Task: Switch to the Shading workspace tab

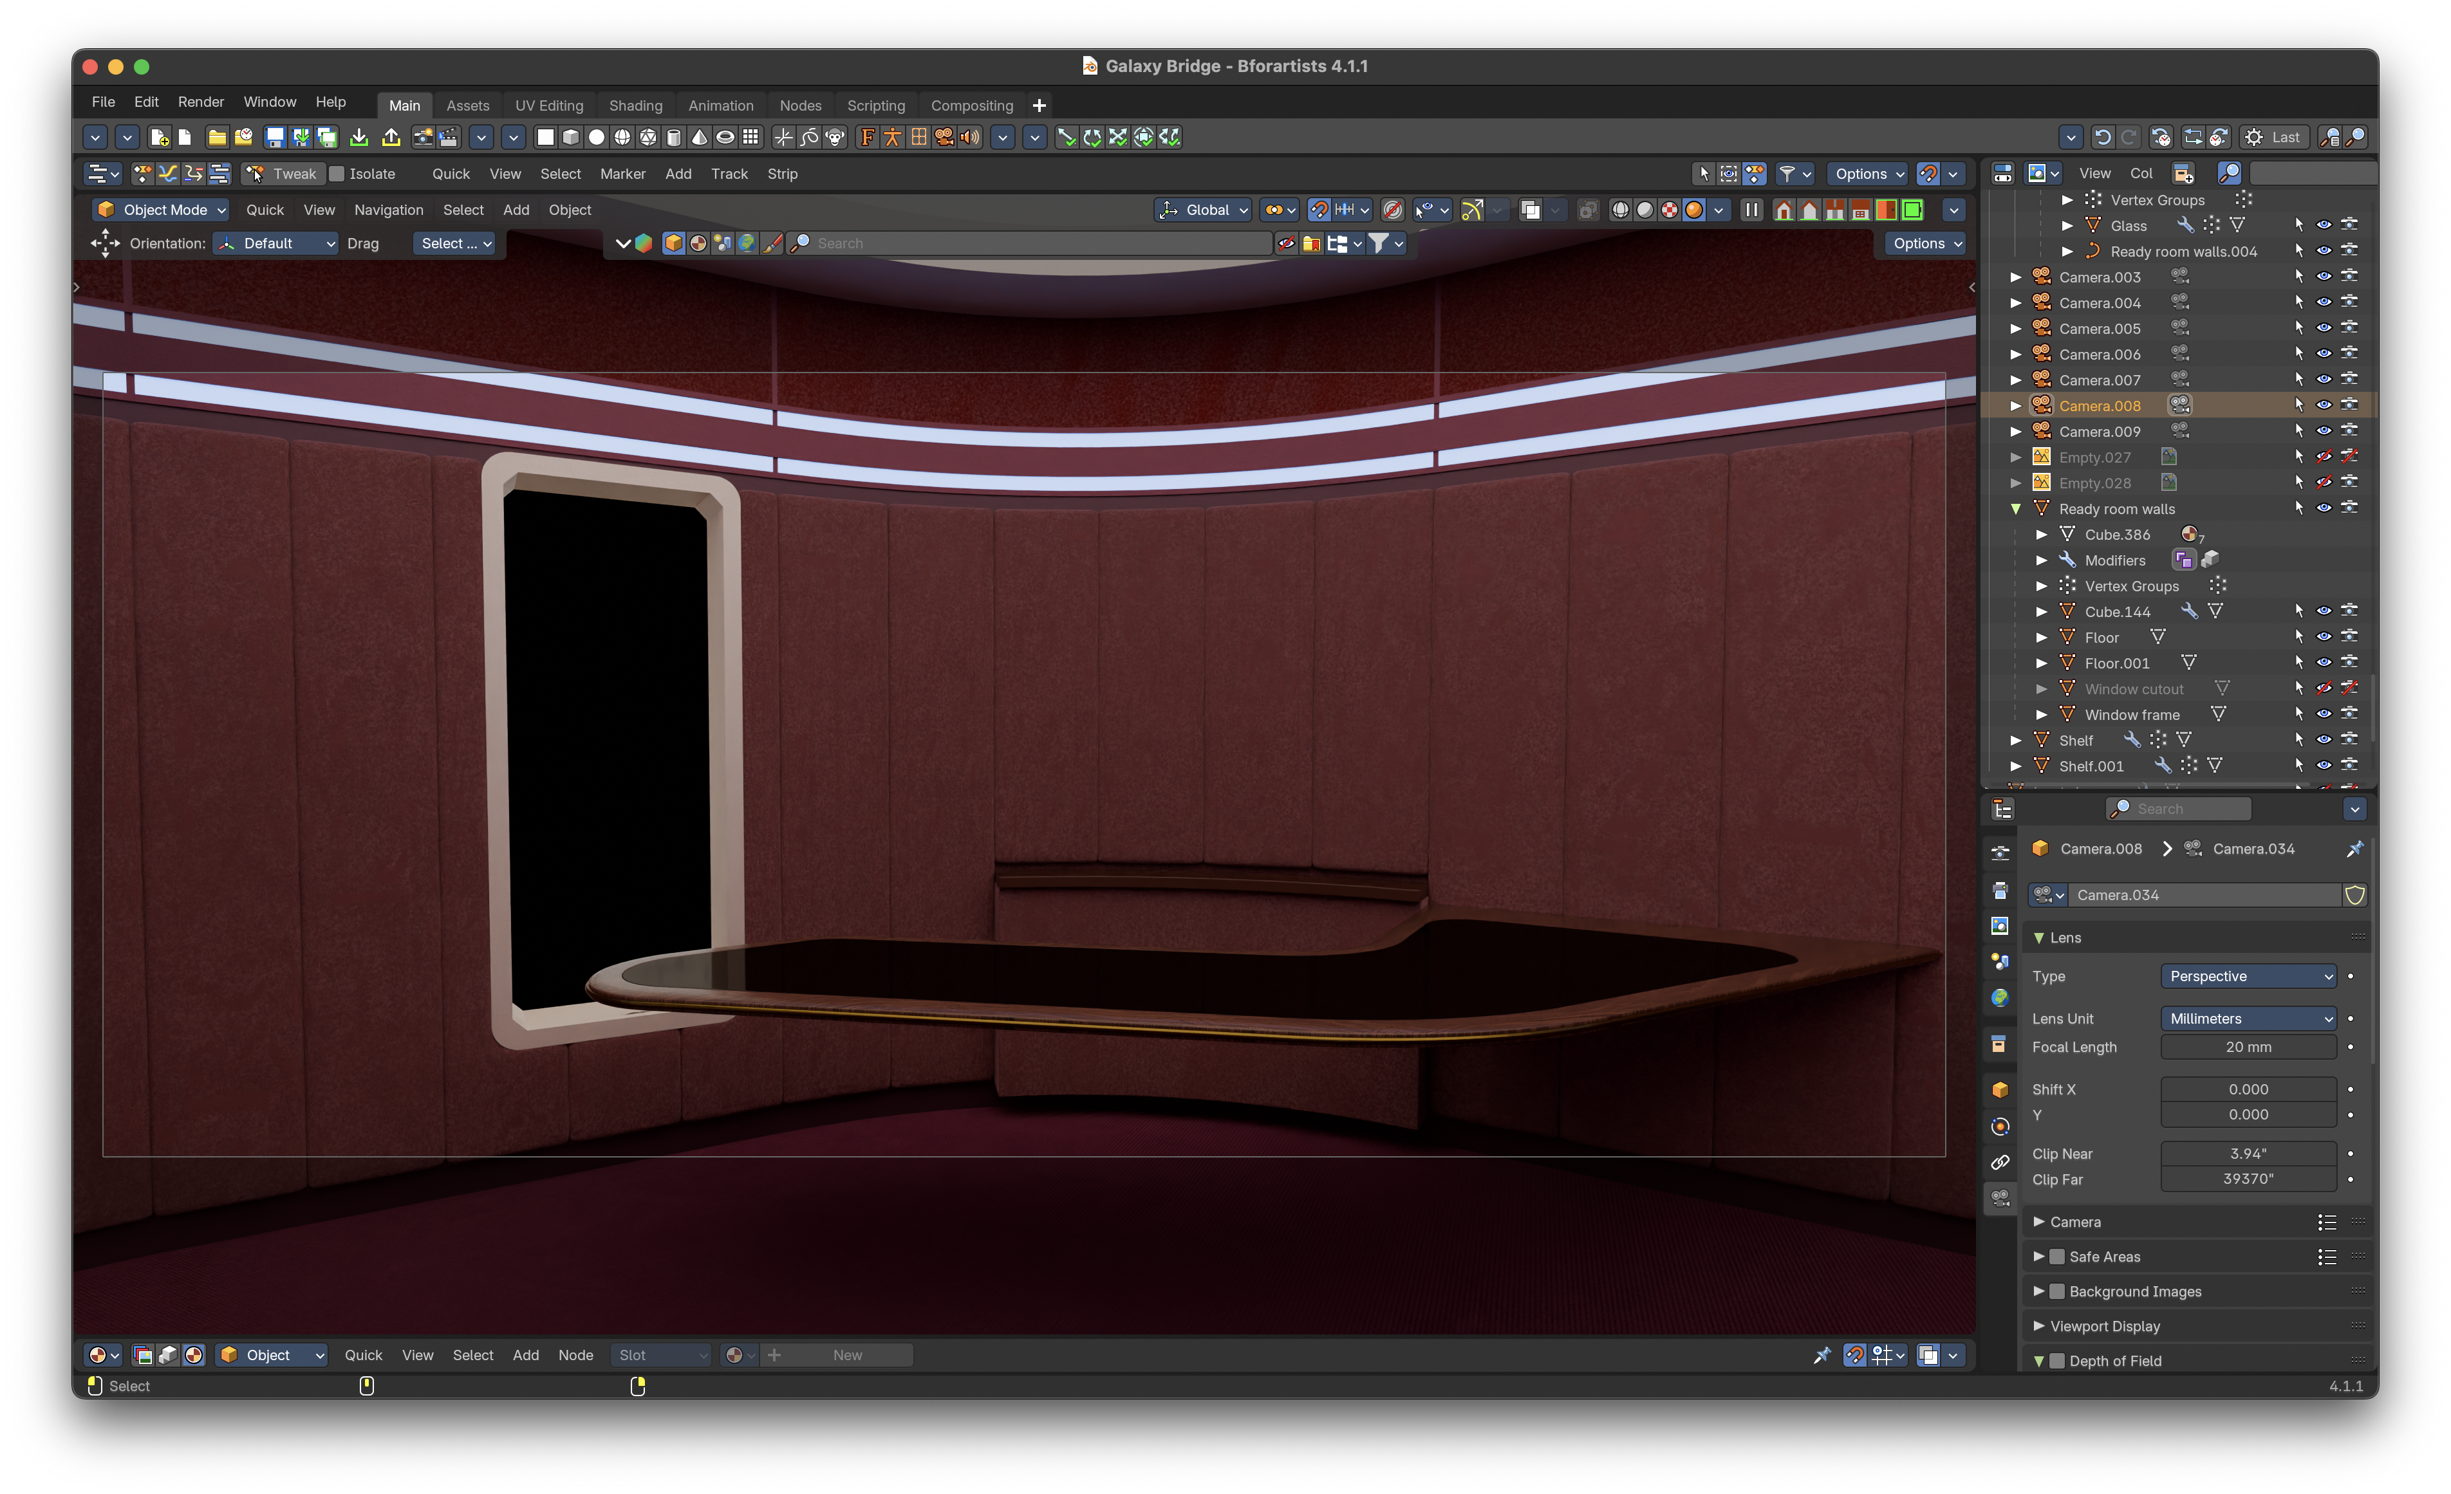Action: tap(636, 106)
